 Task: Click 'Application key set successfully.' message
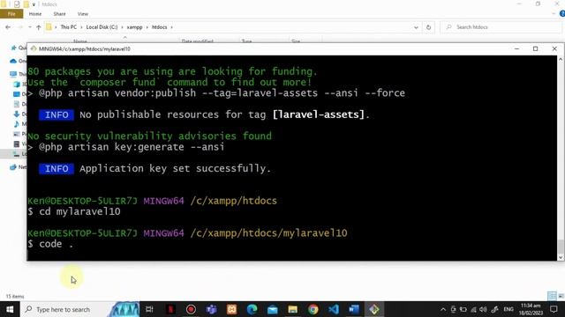point(175,168)
